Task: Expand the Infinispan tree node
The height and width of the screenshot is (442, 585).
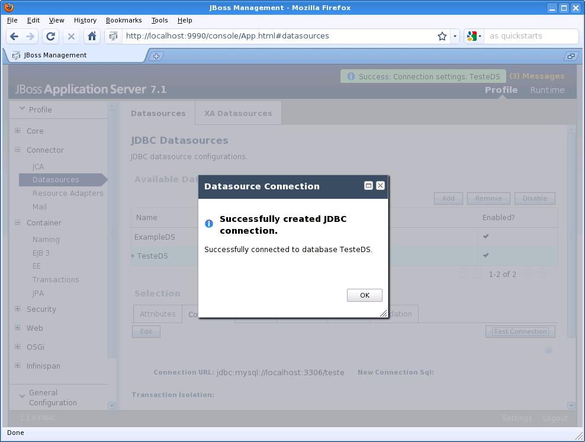Action: [x=18, y=366]
